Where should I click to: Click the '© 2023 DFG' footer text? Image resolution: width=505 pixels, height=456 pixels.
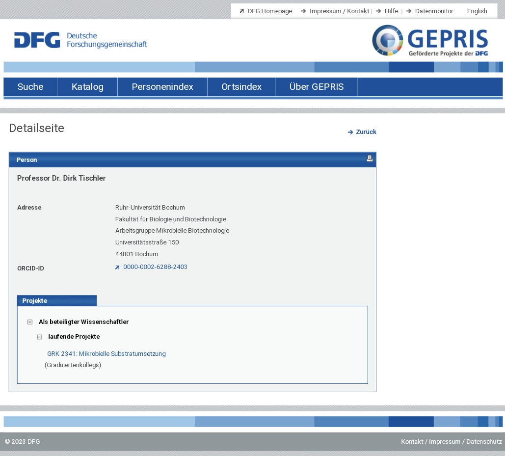pos(23,441)
